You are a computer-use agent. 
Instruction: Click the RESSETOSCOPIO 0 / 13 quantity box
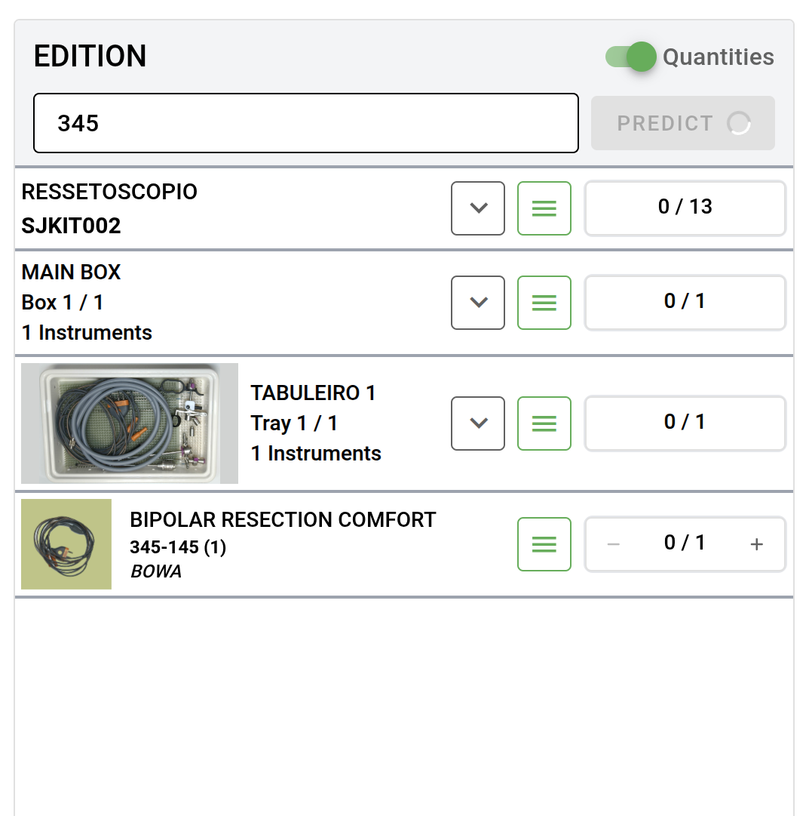pos(685,208)
